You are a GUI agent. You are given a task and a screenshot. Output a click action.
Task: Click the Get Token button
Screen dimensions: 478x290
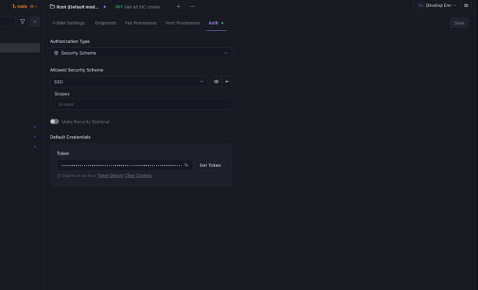point(210,165)
